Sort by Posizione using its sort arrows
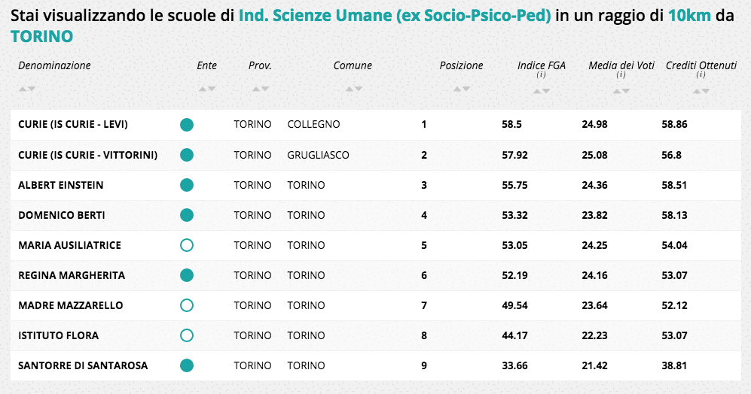The width and height of the screenshot is (751, 394). coord(461,89)
